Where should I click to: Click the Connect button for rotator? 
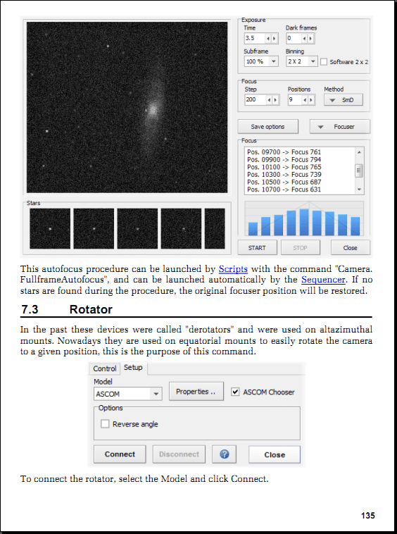[x=120, y=454]
